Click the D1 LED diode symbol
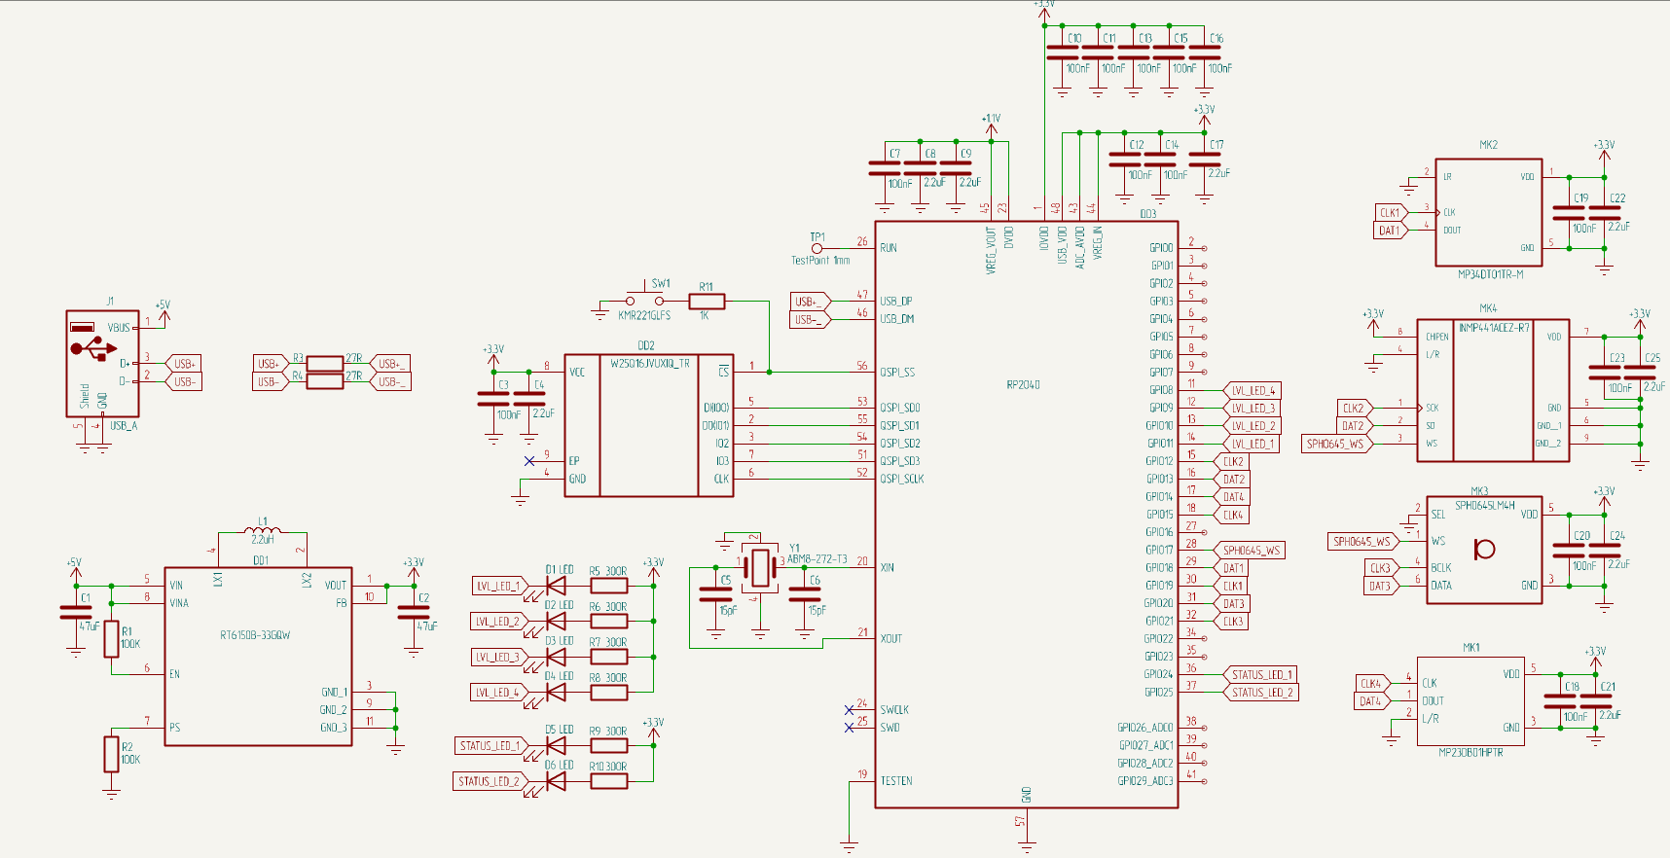The height and width of the screenshot is (858, 1670). (557, 586)
